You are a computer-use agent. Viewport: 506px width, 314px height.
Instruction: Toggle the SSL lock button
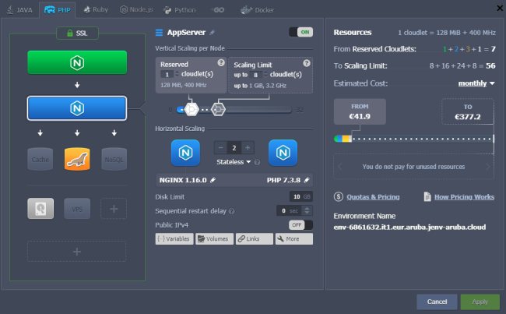pos(77,33)
